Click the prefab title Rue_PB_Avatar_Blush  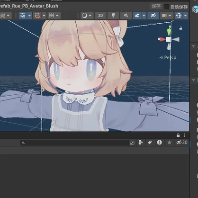point(29,6)
